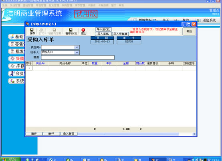Click the 摘要 summary input field
The width and height of the screenshot is (222, 161).
coord(78,57)
